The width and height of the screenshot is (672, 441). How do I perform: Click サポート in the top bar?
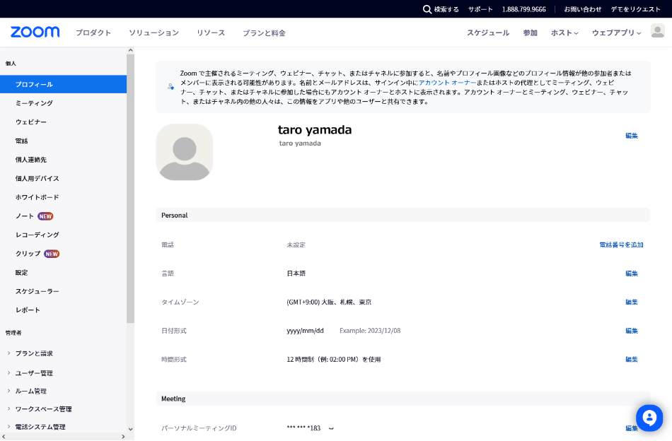click(x=480, y=9)
